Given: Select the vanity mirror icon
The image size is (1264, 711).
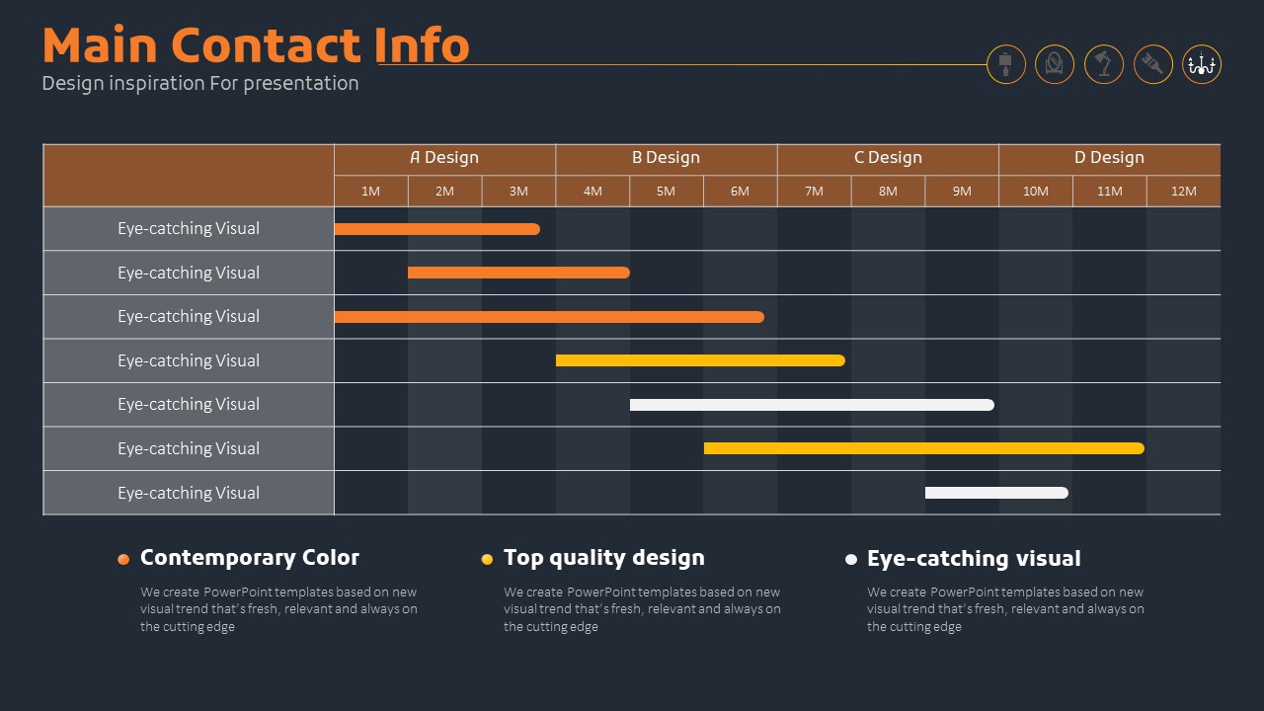Looking at the screenshot, I should [x=1055, y=64].
